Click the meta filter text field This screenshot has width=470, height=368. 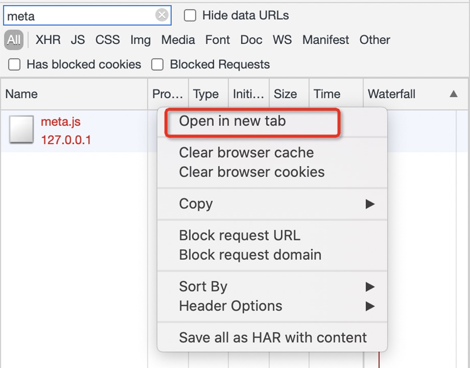78,16
